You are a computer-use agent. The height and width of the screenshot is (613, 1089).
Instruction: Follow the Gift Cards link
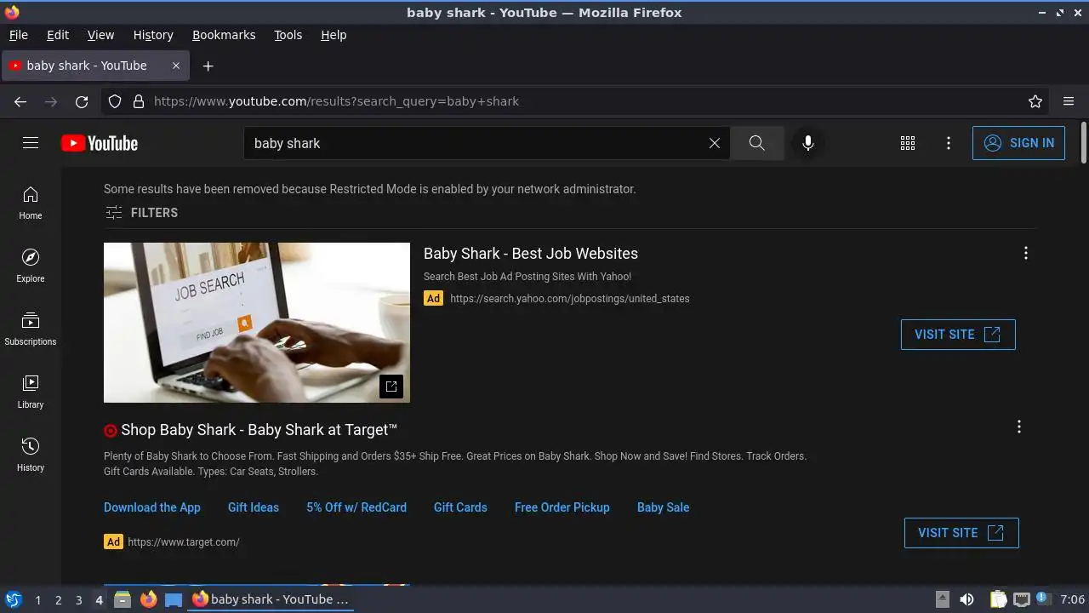click(x=460, y=507)
